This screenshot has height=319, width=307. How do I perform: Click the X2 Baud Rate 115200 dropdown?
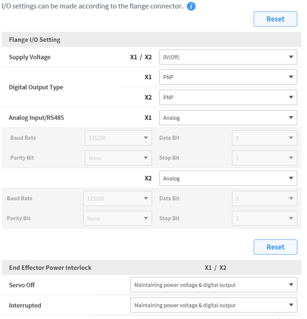click(117, 198)
